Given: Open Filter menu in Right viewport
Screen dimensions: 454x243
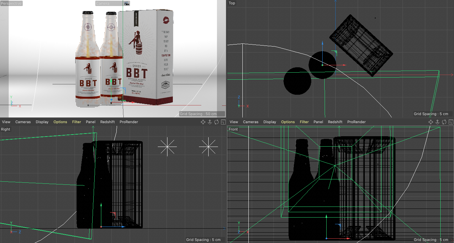Looking at the screenshot, I should point(77,122).
